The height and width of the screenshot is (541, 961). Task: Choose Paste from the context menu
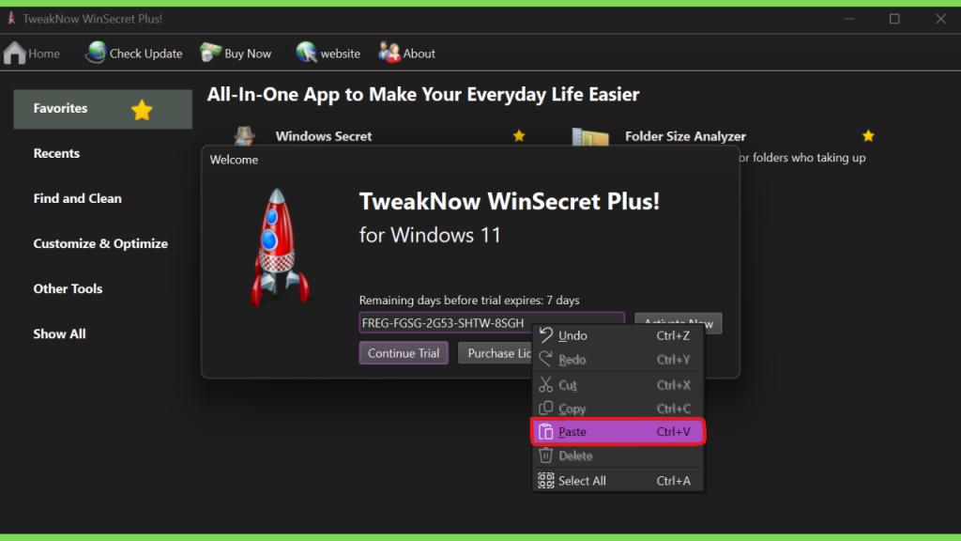click(618, 432)
